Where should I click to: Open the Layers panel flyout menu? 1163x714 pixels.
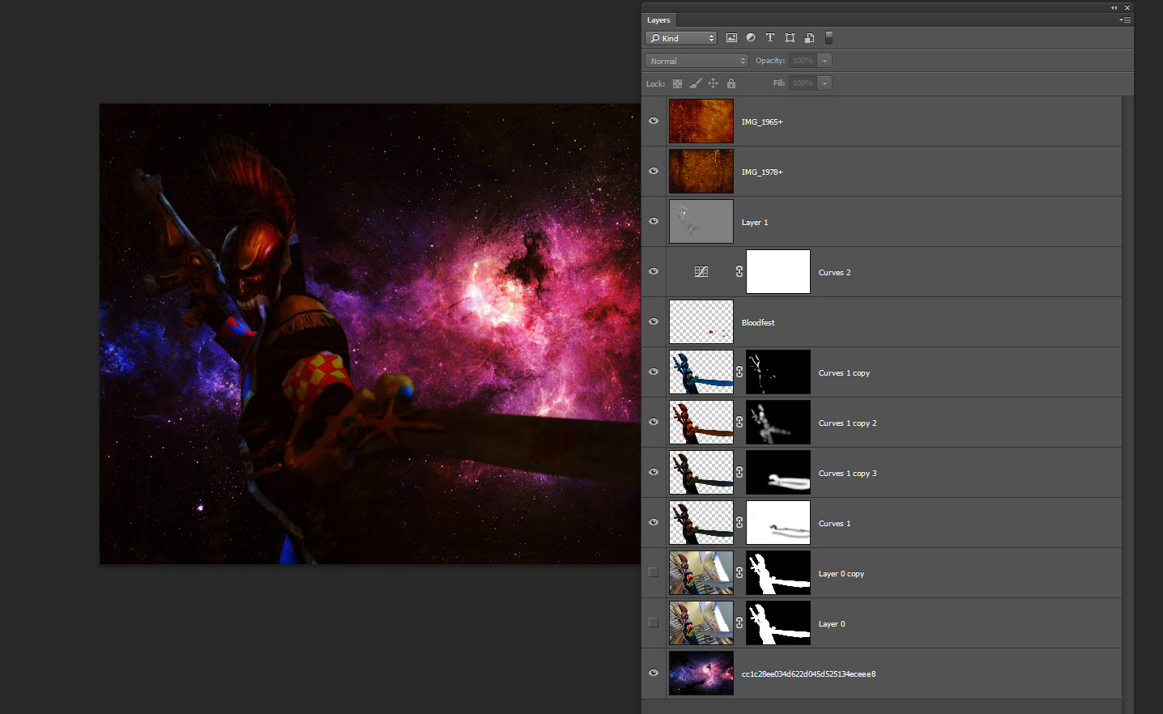[1124, 19]
